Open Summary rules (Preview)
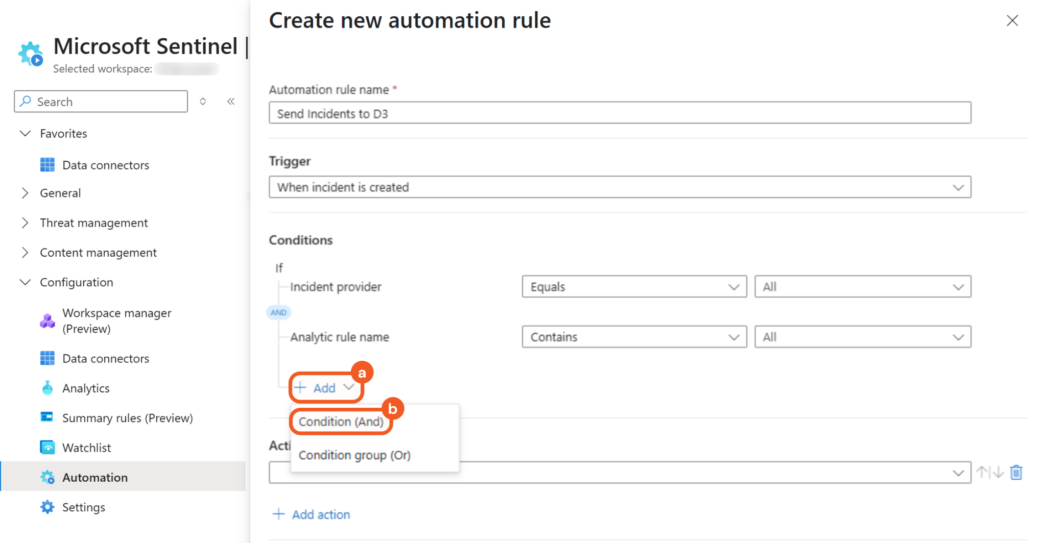 pos(127,418)
